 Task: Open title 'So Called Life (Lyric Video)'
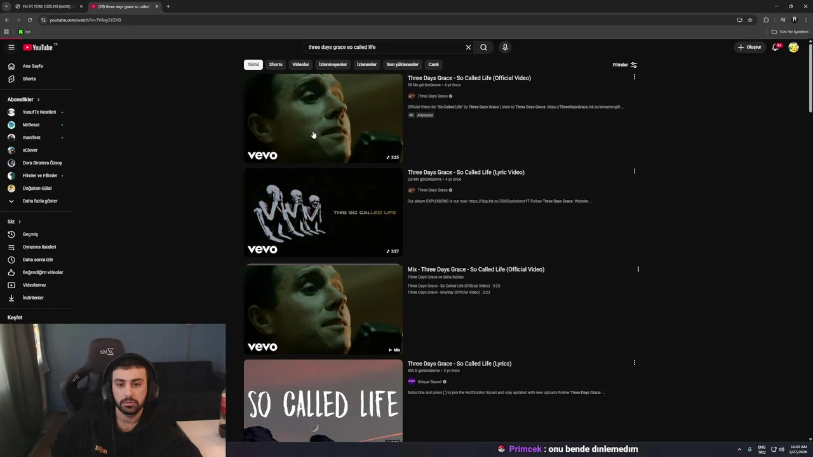pos(466,172)
